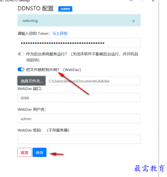Click the 选择文件夹 folder chooser button
Screen dimensions: 167x177
pos(32,81)
